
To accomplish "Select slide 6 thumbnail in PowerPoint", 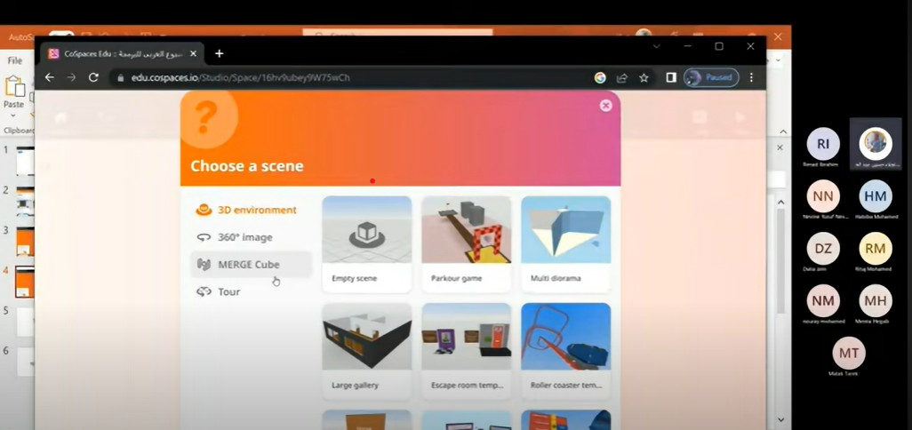I will 24,362.
